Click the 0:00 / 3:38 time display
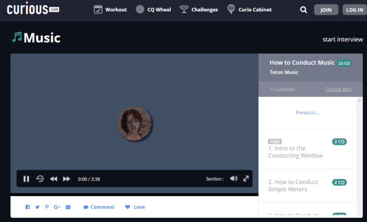The width and height of the screenshot is (367, 222). coord(89,179)
